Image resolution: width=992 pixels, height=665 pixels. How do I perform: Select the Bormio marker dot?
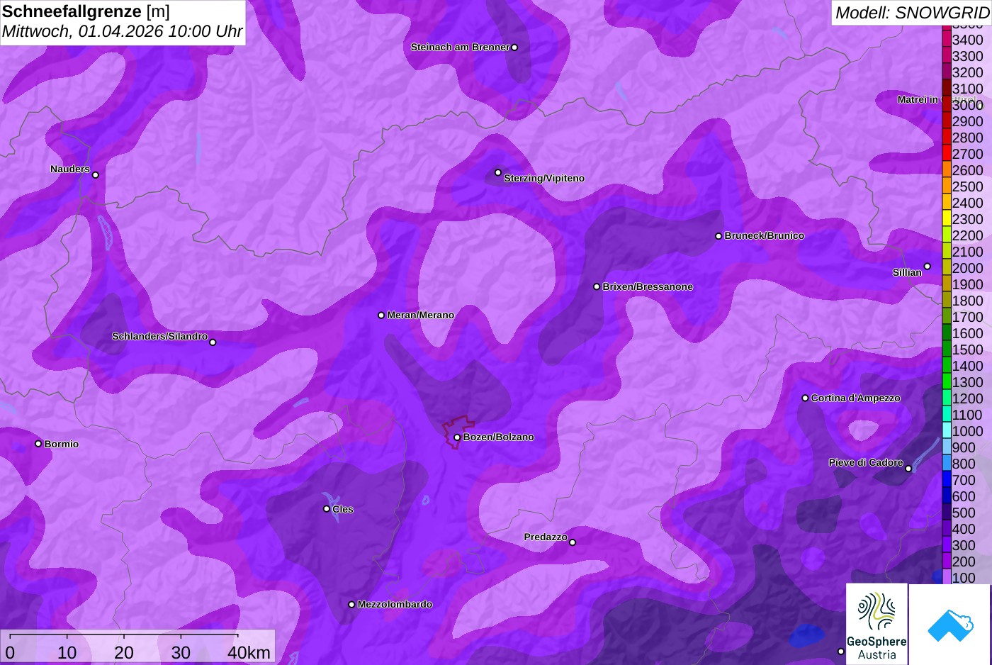pyautogui.click(x=38, y=444)
